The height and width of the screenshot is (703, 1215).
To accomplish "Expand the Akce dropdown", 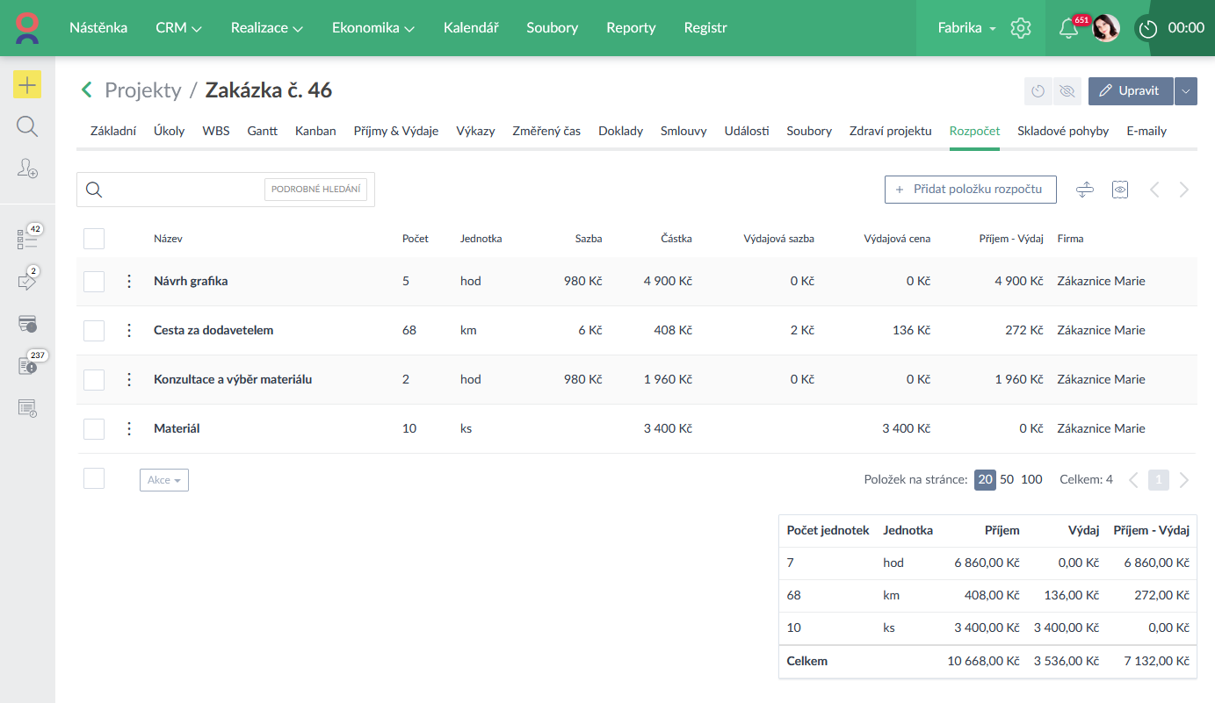I will pos(164,480).
